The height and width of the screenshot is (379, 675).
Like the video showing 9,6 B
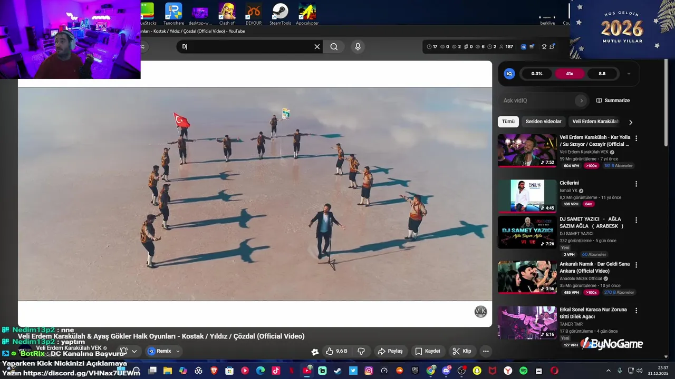[x=336, y=351]
